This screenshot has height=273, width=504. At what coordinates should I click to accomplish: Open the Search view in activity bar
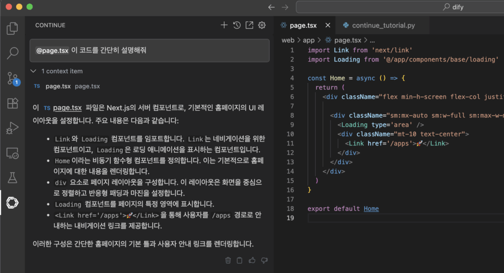pos(12,53)
